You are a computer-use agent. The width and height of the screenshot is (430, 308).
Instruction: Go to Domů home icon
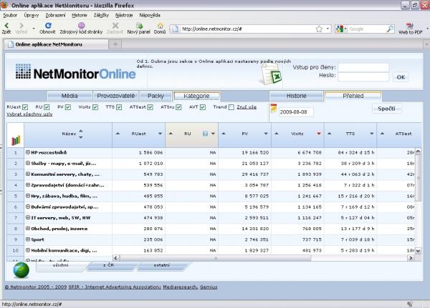(x=160, y=26)
